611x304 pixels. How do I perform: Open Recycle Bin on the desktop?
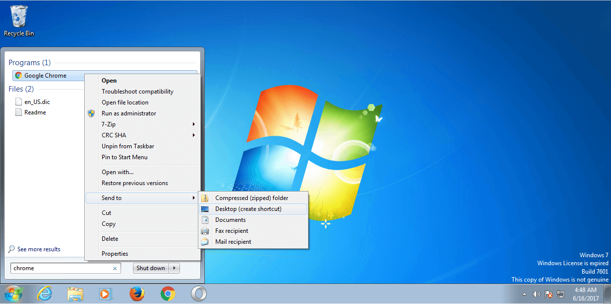19,20
